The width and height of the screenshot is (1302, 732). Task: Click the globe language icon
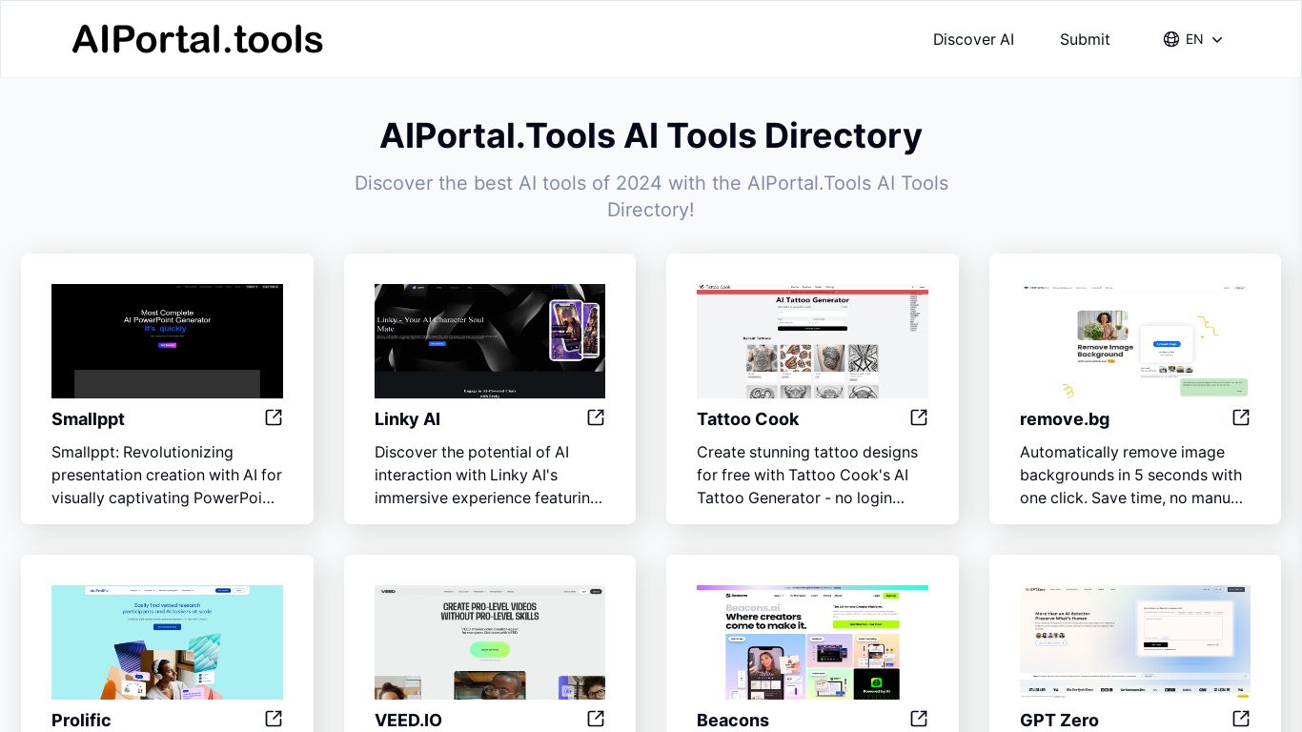tap(1171, 39)
